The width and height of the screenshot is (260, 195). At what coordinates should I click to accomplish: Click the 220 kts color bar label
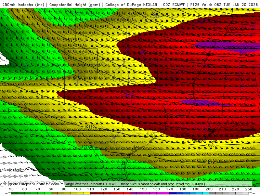tap(236, 189)
